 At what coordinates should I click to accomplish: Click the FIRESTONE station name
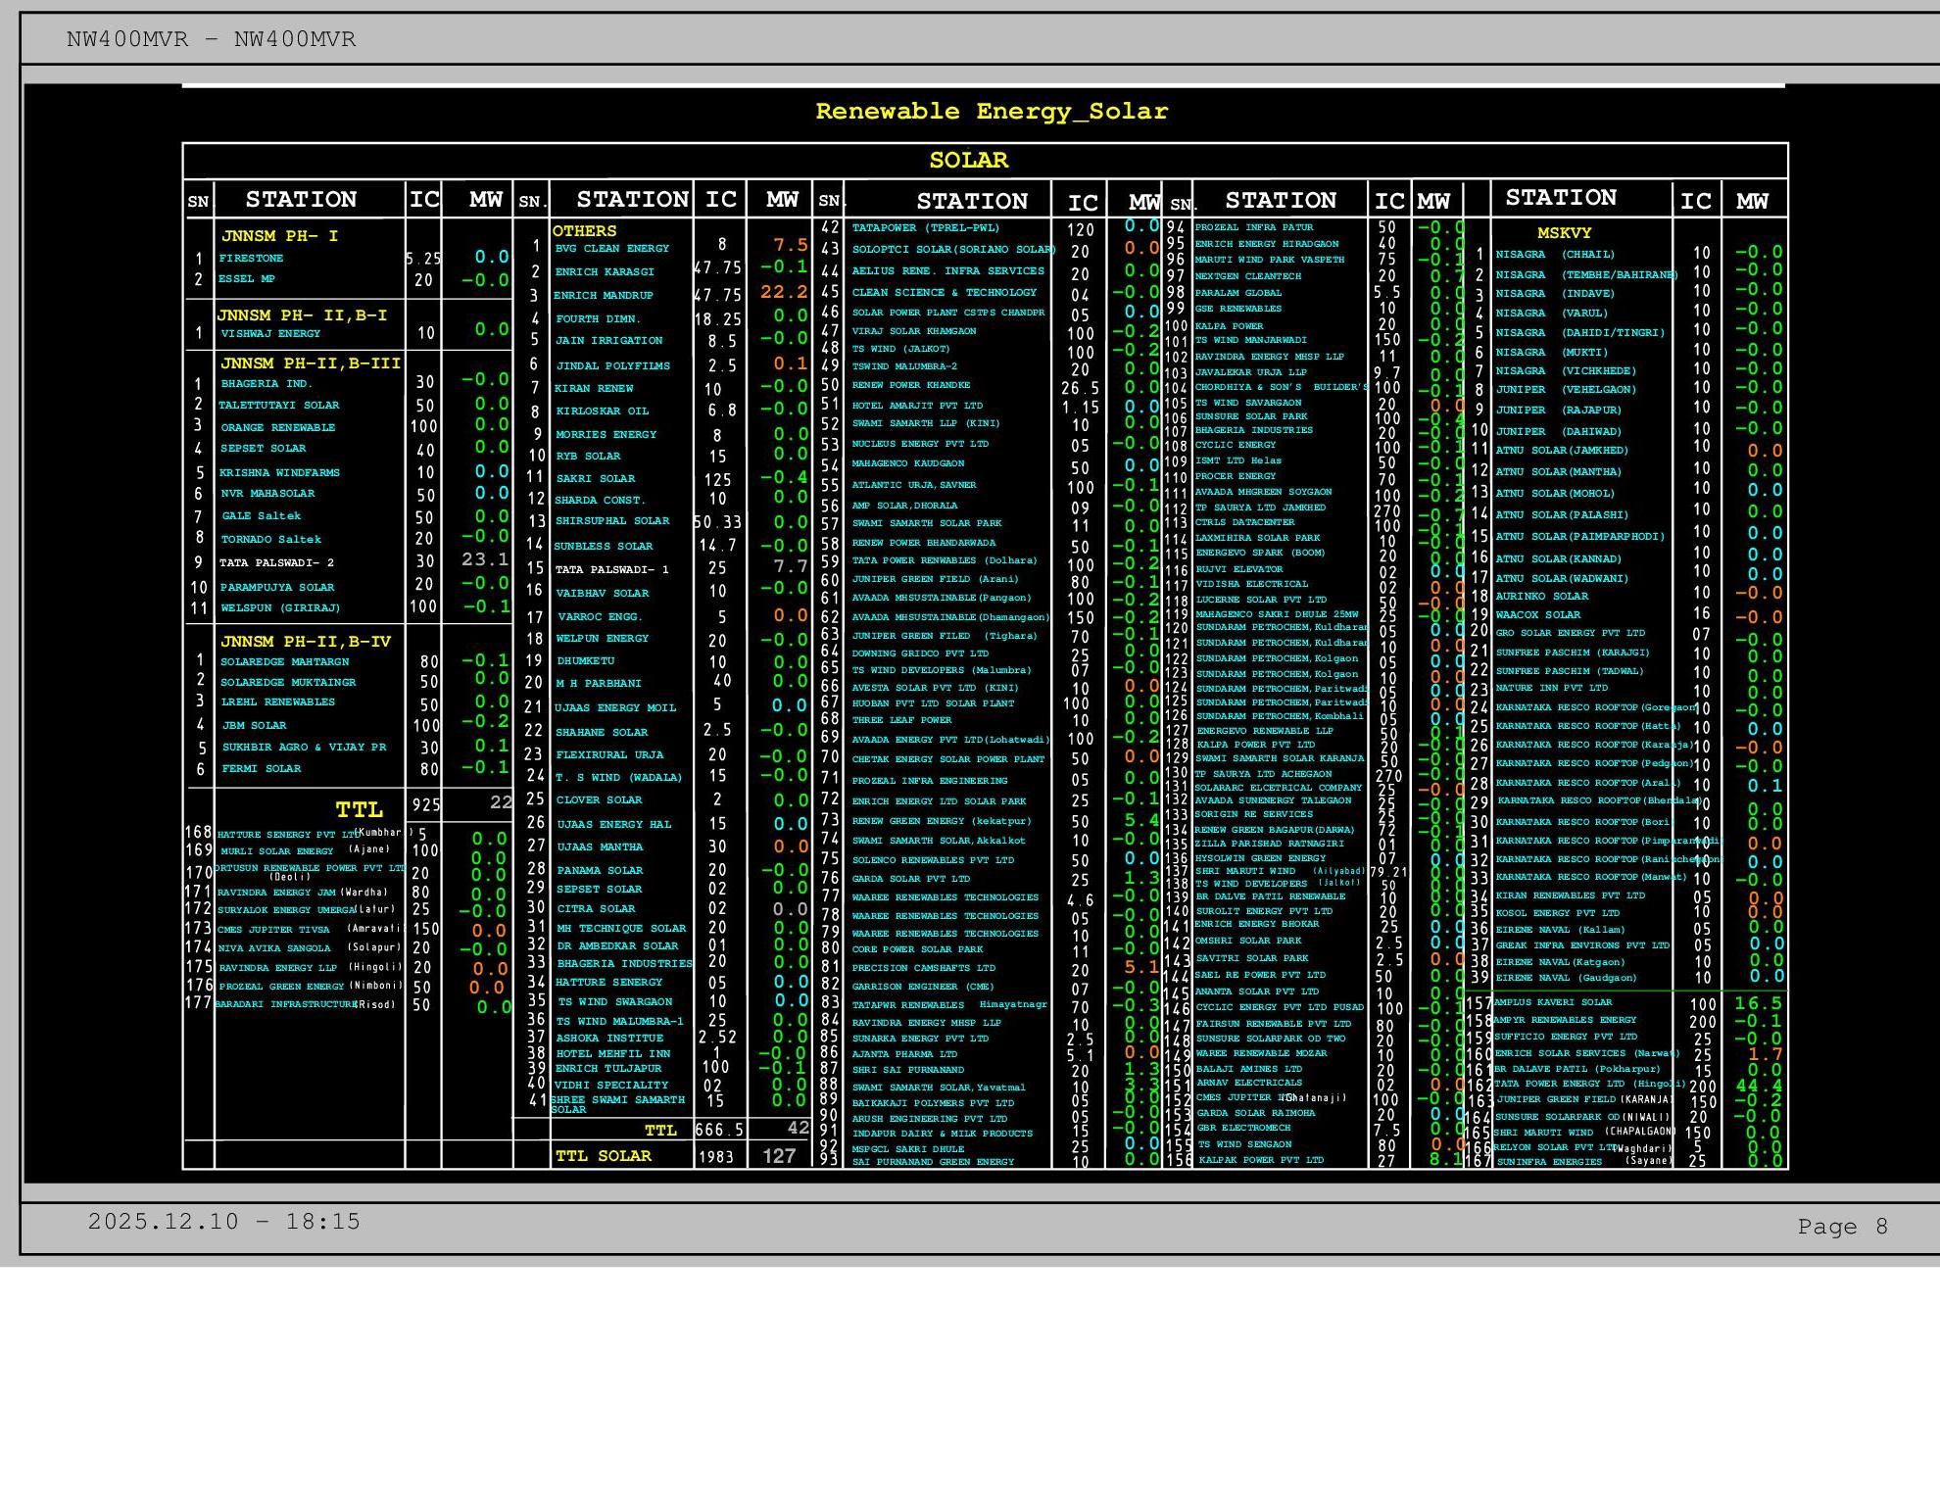(251, 259)
